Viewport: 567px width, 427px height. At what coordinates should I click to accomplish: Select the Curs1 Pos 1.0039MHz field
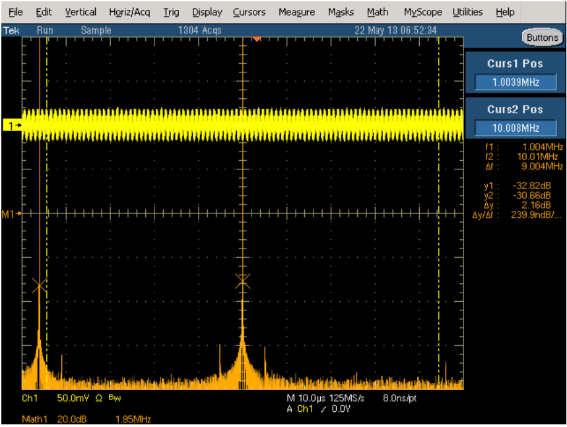tap(516, 82)
